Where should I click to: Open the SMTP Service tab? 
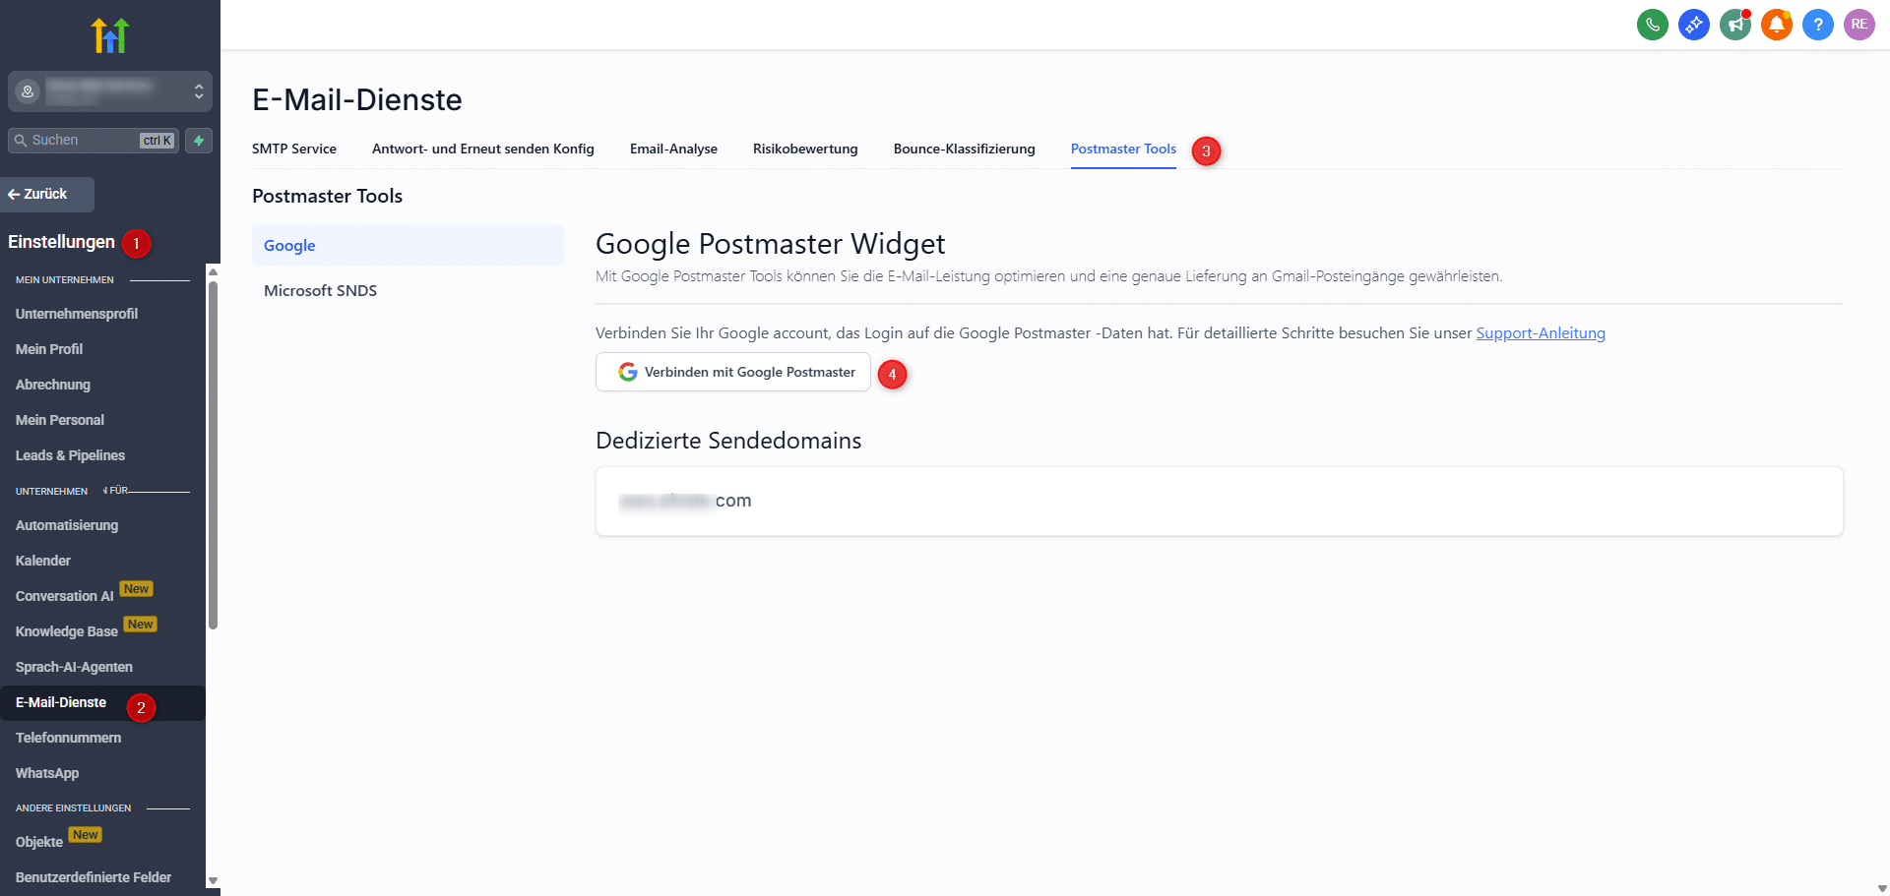(x=294, y=149)
